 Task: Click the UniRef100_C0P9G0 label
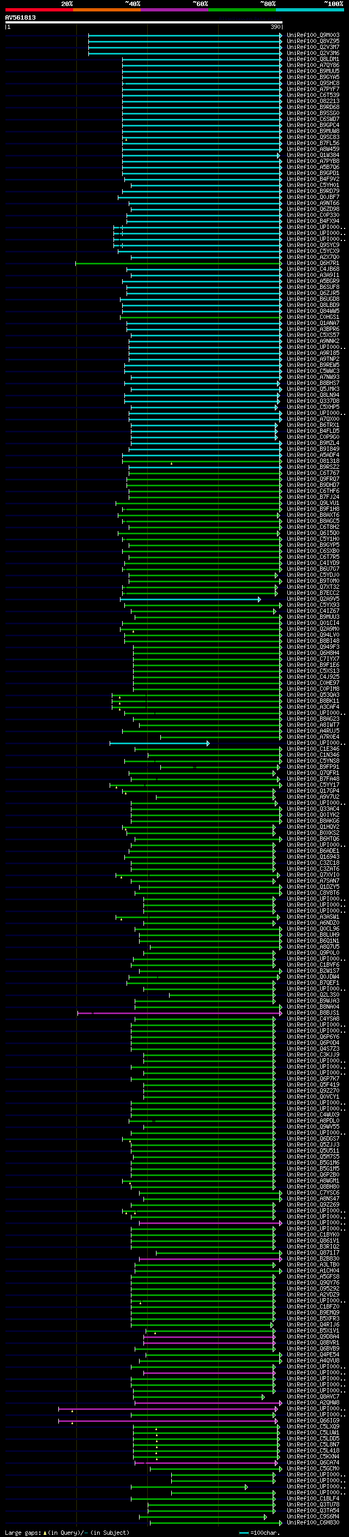tap(313, 437)
